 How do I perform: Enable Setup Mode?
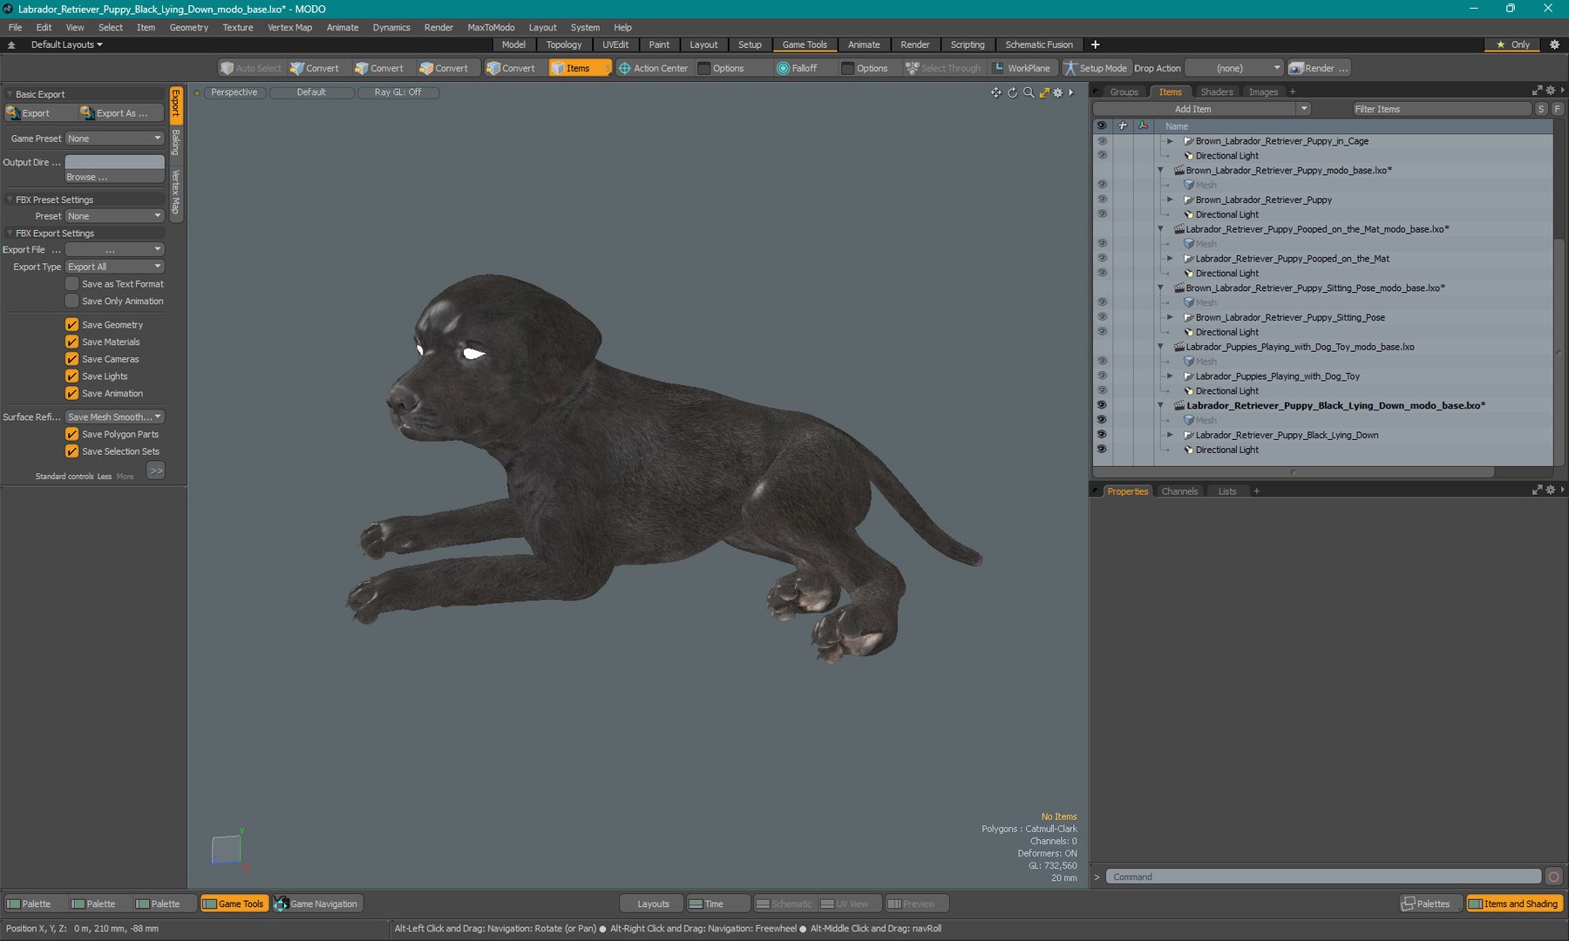point(1095,68)
